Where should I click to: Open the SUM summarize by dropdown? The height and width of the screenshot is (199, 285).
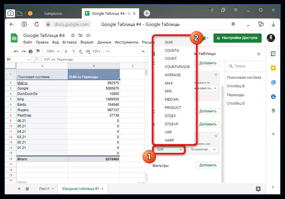tap(169, 149)
